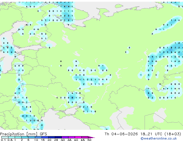This screenshot has width=183, height=141.
Task: Click the 'Precipitation [mm] GFS' title text
Action: [23, 134]
